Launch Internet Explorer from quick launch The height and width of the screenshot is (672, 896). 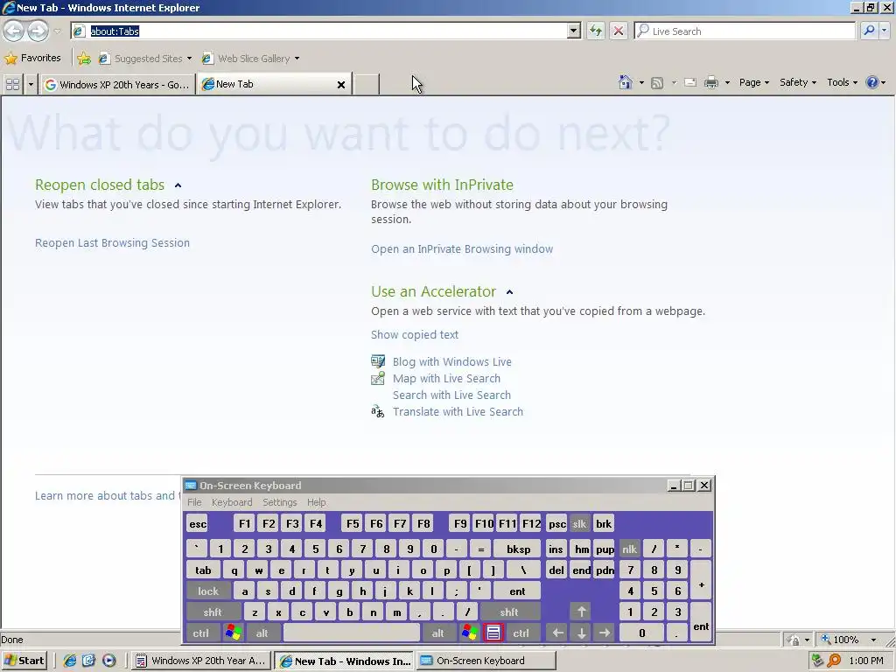[70, 661]
